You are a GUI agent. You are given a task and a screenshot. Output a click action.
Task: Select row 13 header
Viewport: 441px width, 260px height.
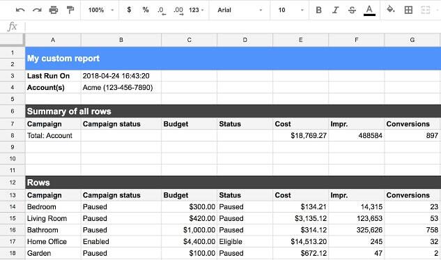13,195
